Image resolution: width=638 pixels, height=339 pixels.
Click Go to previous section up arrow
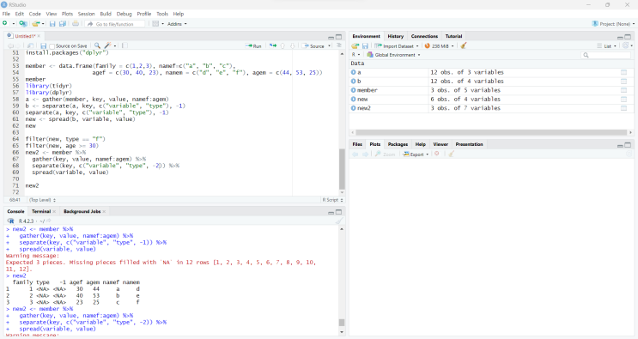pos(283,45)
